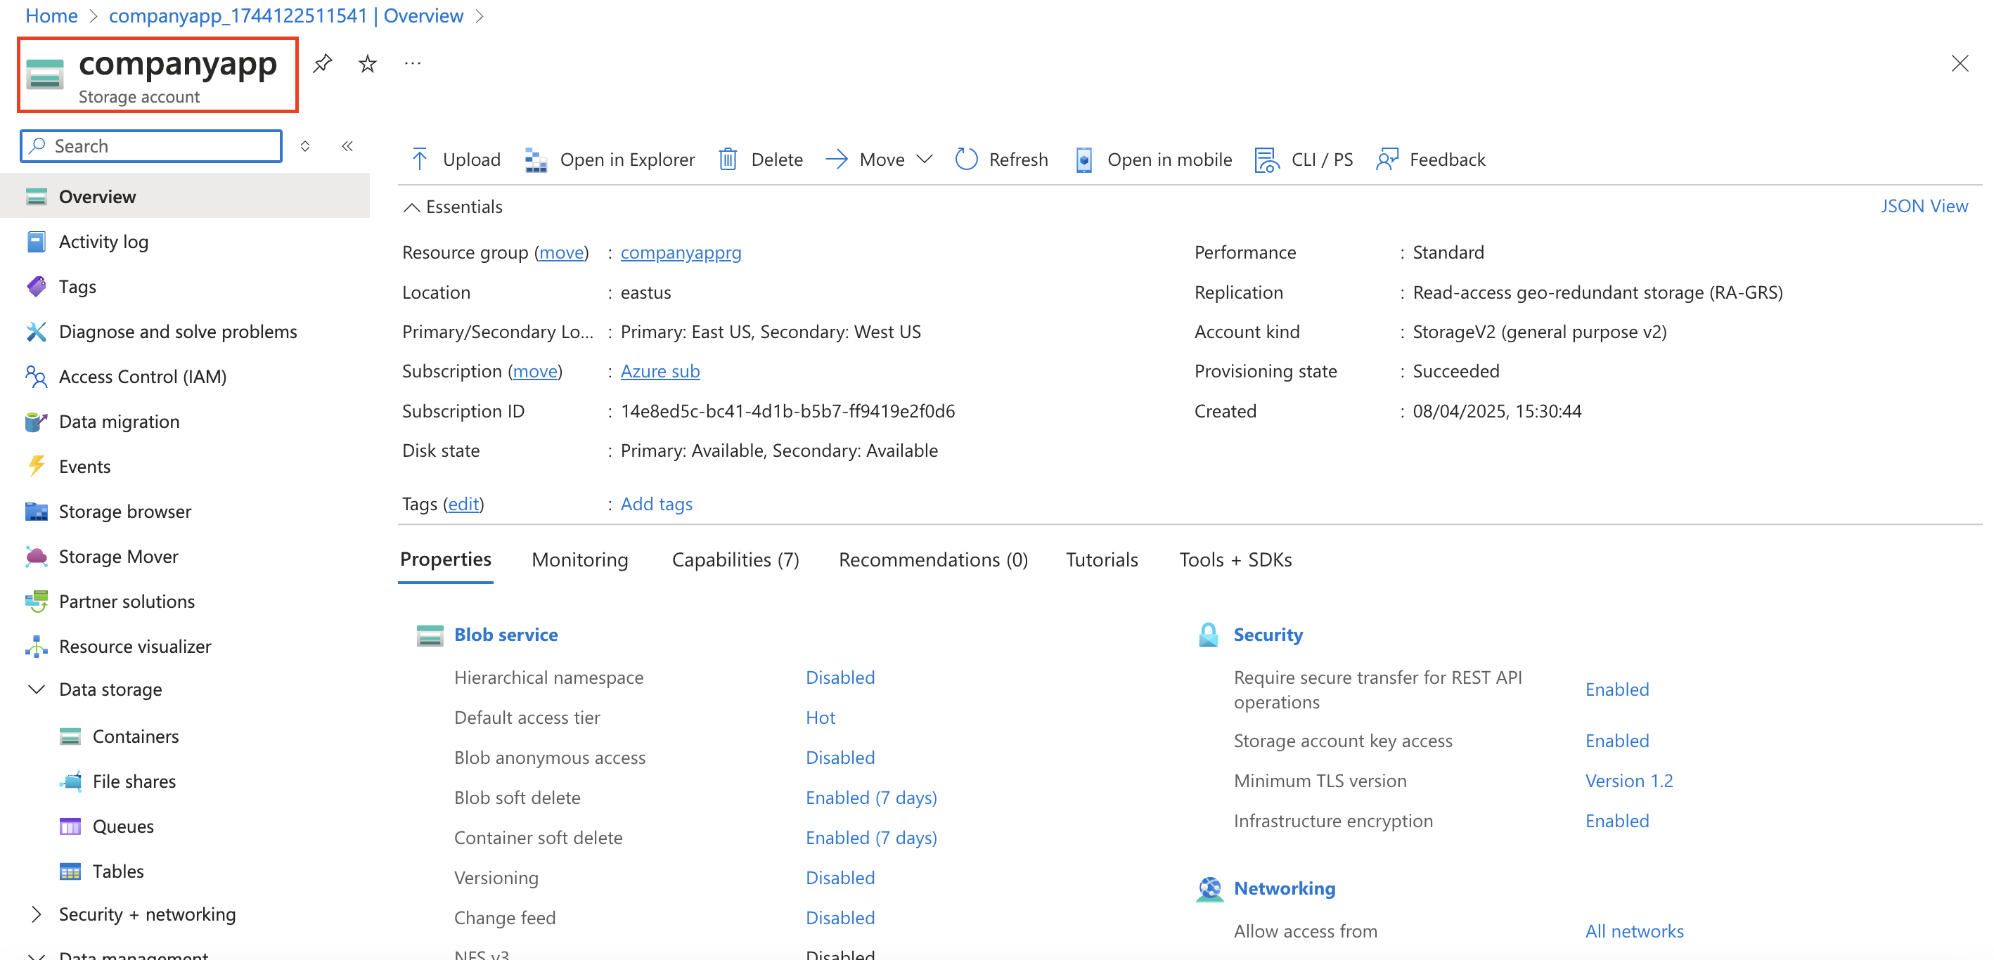Open the Networking heading link
This screenshot has width=1994, height=960.
[1284, 888]
